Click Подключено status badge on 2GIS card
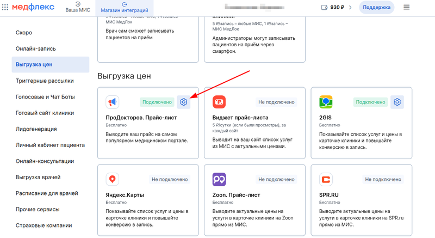The width and height of the screenshot is (435, 238). pos(370,102)
